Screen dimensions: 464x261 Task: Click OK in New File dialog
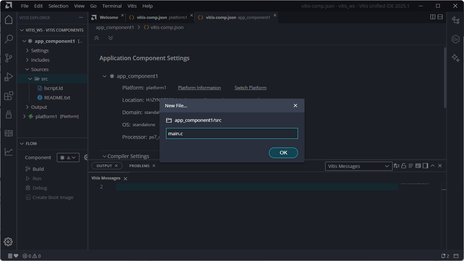pyautogui.click(x=283, y=153)
